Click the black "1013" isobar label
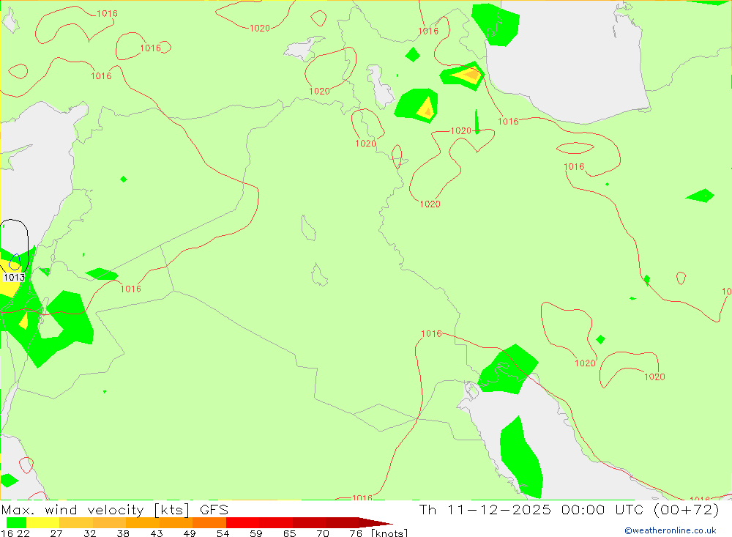 [x=14, y=277]
